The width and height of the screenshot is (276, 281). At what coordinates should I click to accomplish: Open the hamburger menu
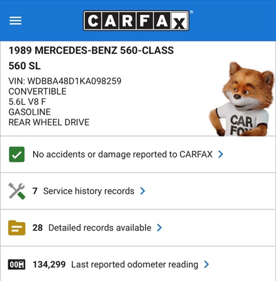tap(15, 21)
